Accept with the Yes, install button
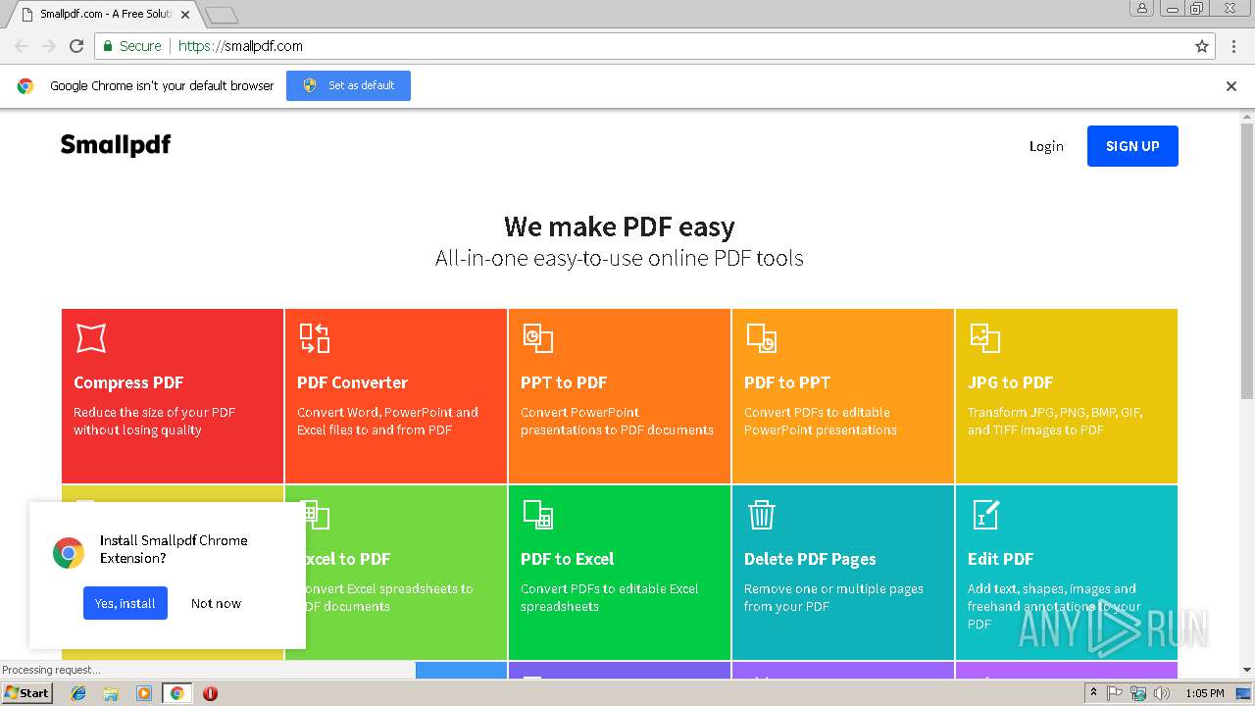Viewport: 1255px width, 706px height. pyautogui.click(x=125, y=603)
